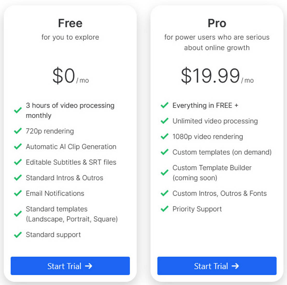Click the checkmark beside 'Everything in FREE +'
The image size is (287, 285).
click(x=164, y=105)
